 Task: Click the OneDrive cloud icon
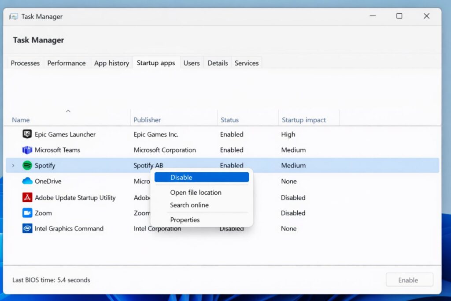[x=27, y=181]
